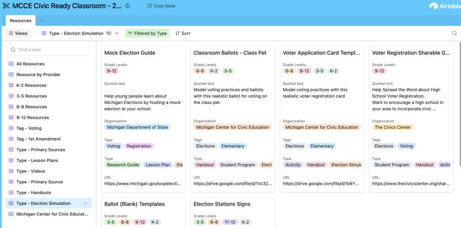Viewport: 461px width, 228px height.
Task: Click the Copy base button
Action: [161, 6]
